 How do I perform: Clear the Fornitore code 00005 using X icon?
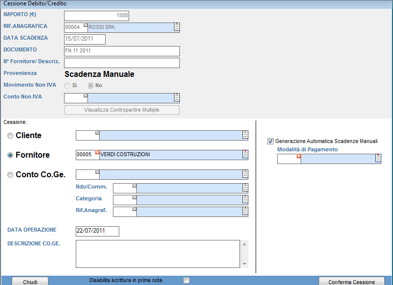(97, 152)
